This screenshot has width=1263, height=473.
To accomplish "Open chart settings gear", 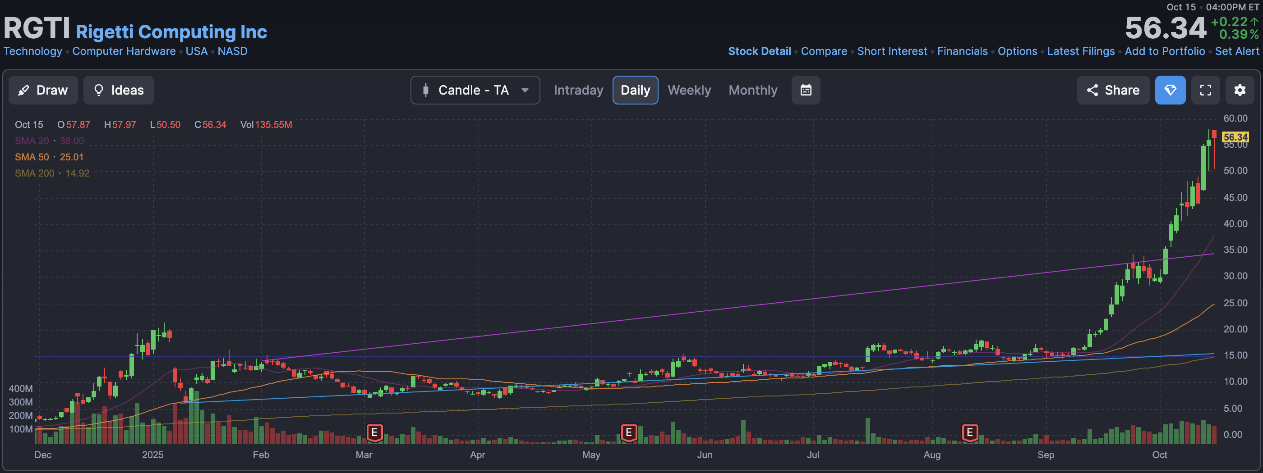I will coord(1240,90).
